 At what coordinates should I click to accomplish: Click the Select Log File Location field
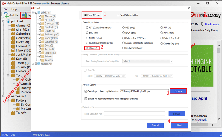(x=144, y=91)
